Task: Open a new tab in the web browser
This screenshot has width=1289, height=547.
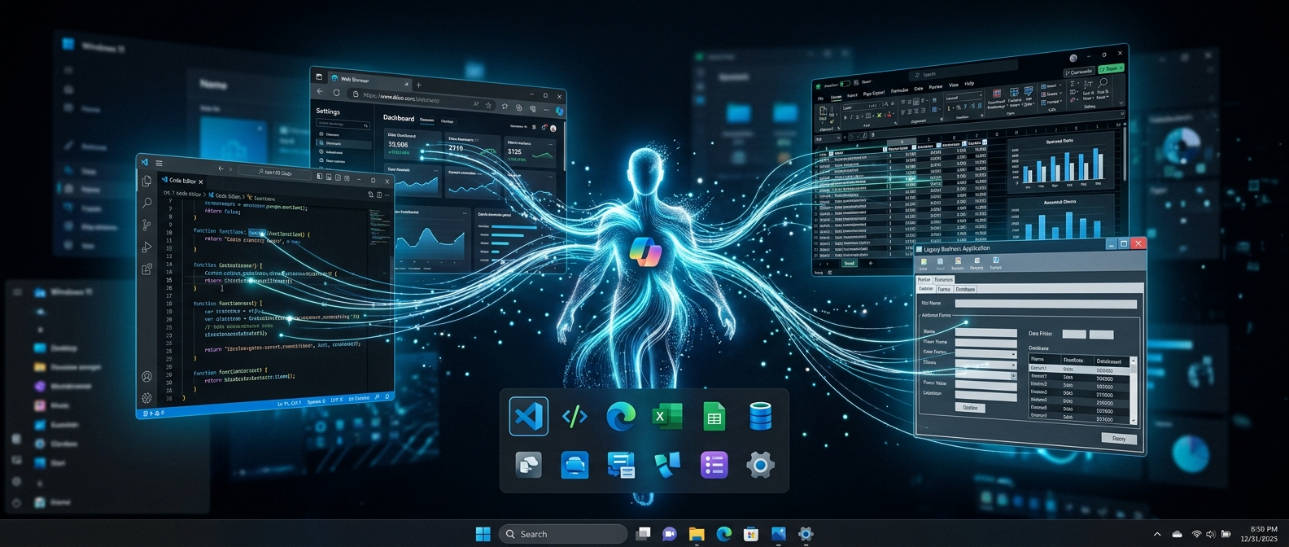Action: tap(419, 85)
